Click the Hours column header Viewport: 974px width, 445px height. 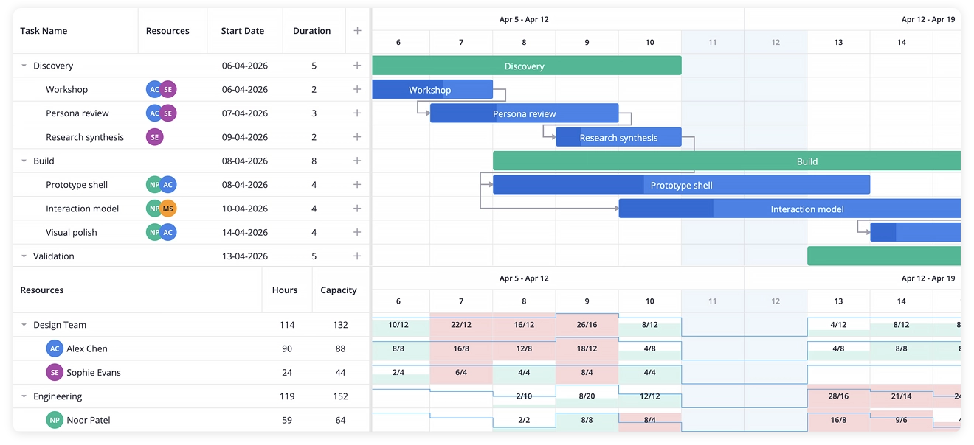tap(287, 290)
